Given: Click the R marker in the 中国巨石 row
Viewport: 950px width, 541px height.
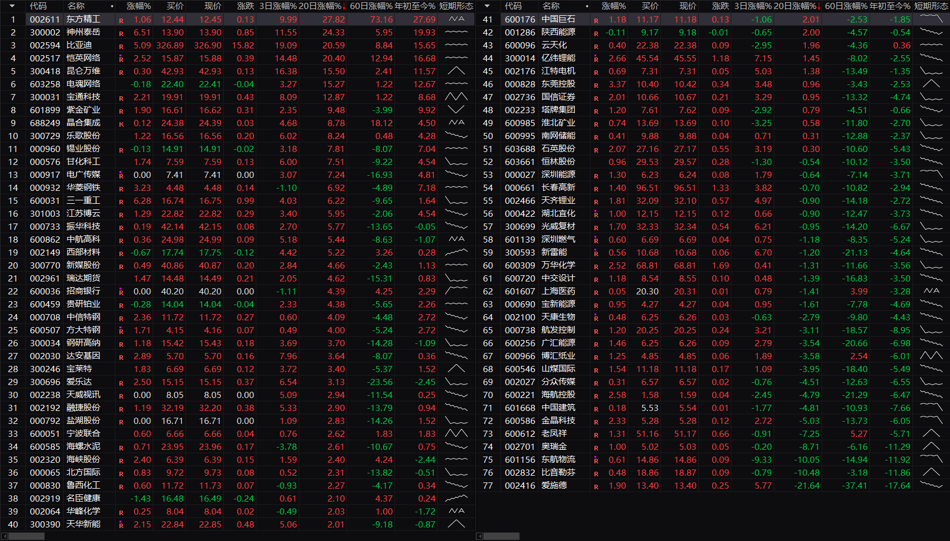Looking at the screenshot, I should coord(596,20).
